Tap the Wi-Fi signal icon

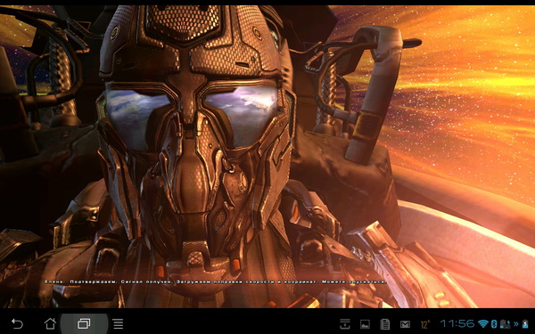click(483, 323)
